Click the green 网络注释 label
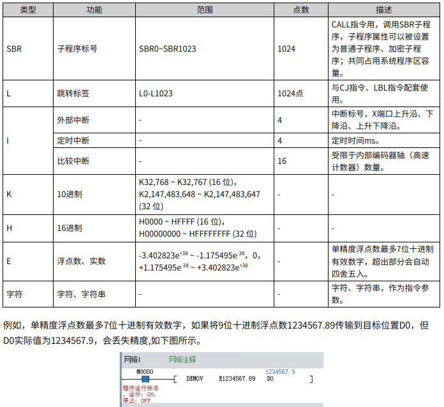Viewport: 444px width, 407px height. [182, 360]
